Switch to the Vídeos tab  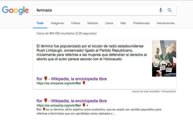(75, 23)
